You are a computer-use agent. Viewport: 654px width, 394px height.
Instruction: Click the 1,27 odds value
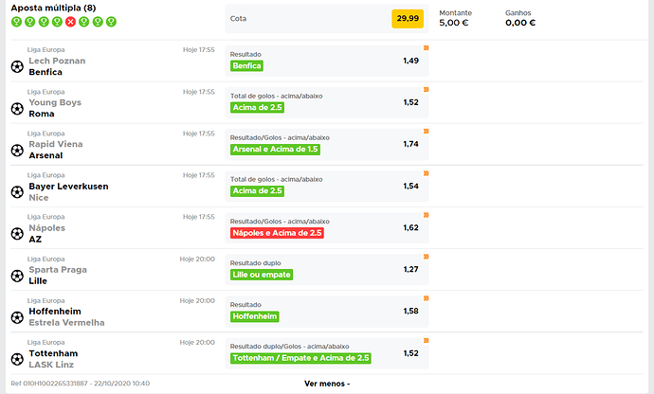[410, 270]
